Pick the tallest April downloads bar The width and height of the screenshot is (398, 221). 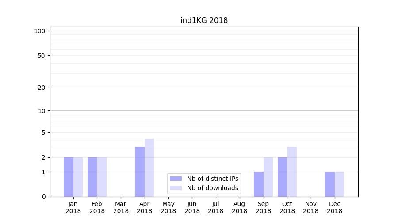tap(149, 168)
